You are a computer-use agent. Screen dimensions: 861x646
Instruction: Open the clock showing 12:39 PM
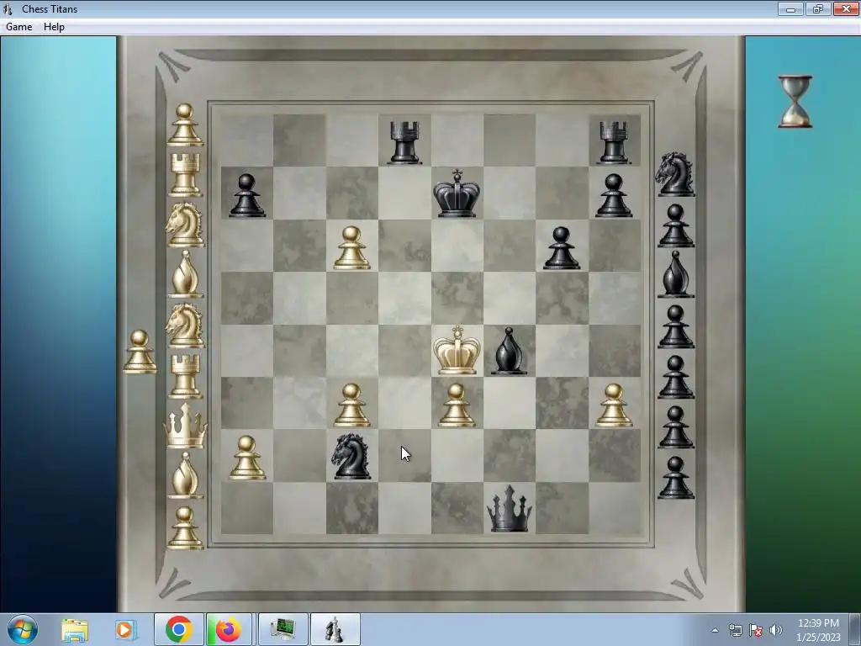pos(818,629)
